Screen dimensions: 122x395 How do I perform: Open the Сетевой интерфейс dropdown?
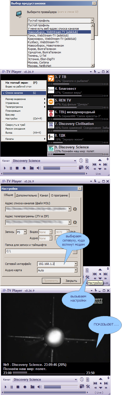tap(76, 264)
